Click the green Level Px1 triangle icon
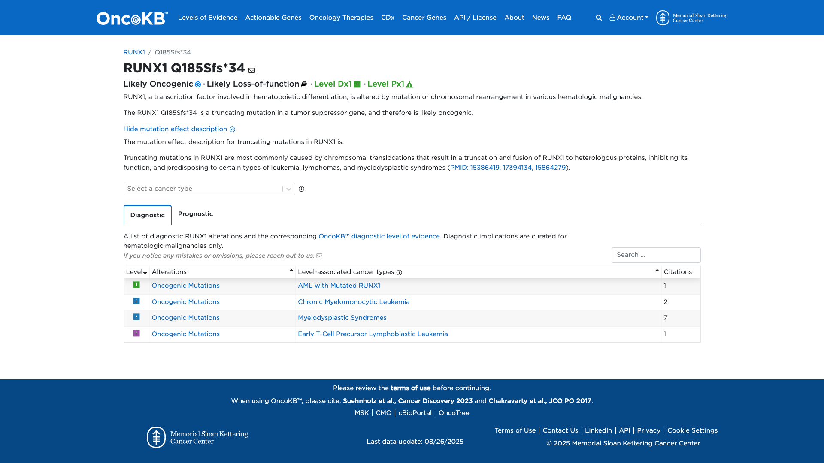The width and height of the screenshot is (824, 463). (x=409, y=84)
